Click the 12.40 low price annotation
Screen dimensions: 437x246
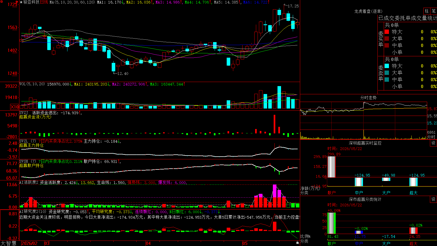point(123,74)
